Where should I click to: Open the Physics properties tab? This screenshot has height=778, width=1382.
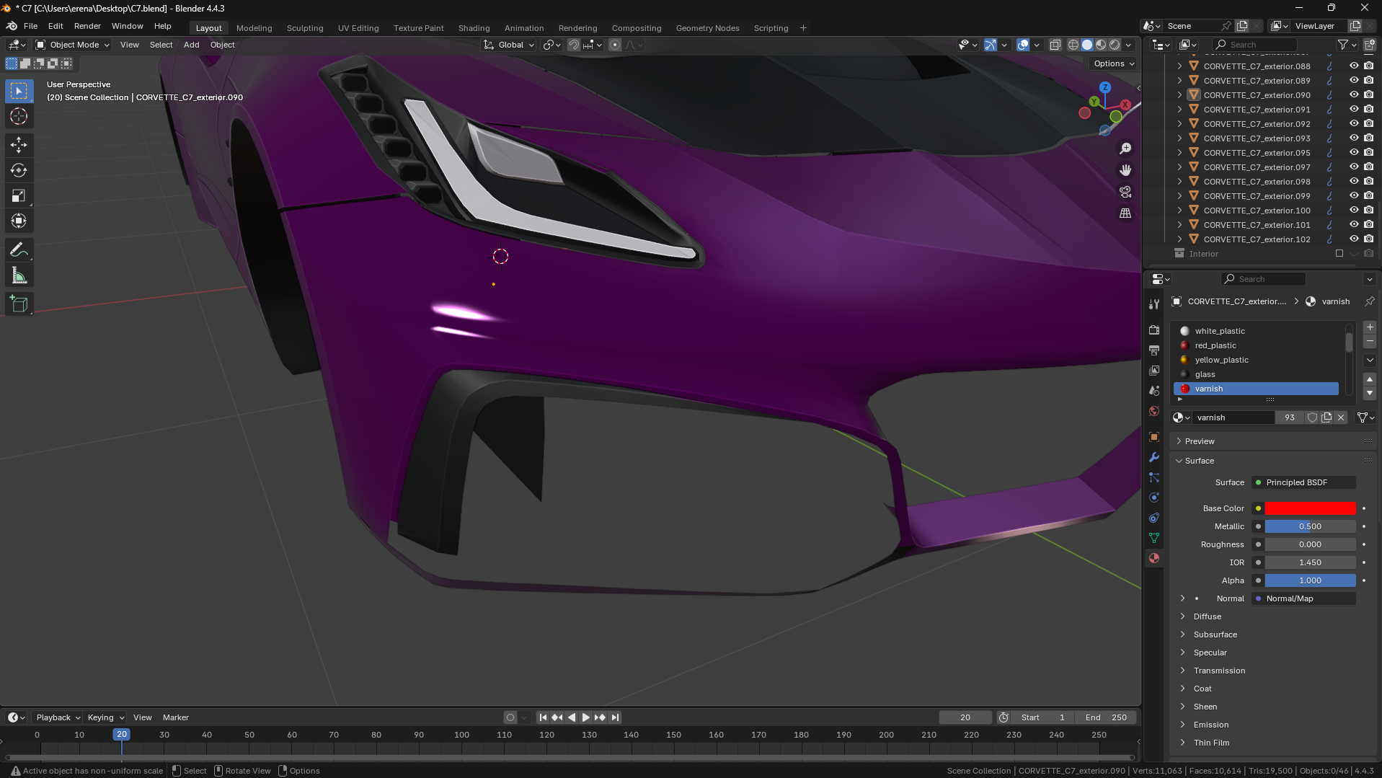pos(1154,498)
